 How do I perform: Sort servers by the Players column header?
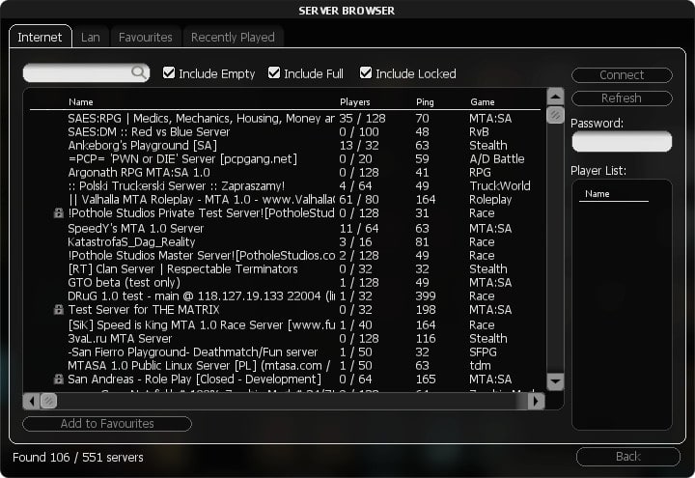point(355,101)
